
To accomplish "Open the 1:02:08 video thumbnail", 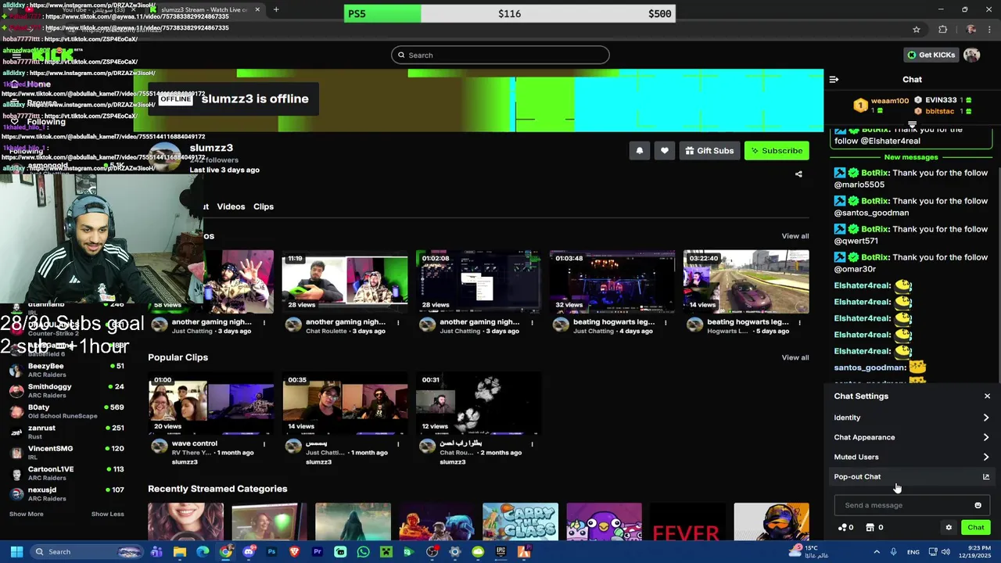I will [479, 281].
